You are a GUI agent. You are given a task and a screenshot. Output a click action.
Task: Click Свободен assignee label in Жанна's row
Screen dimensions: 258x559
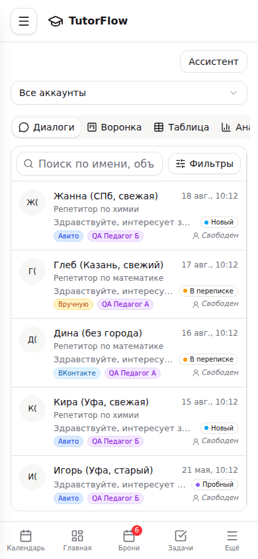(216, 235)
